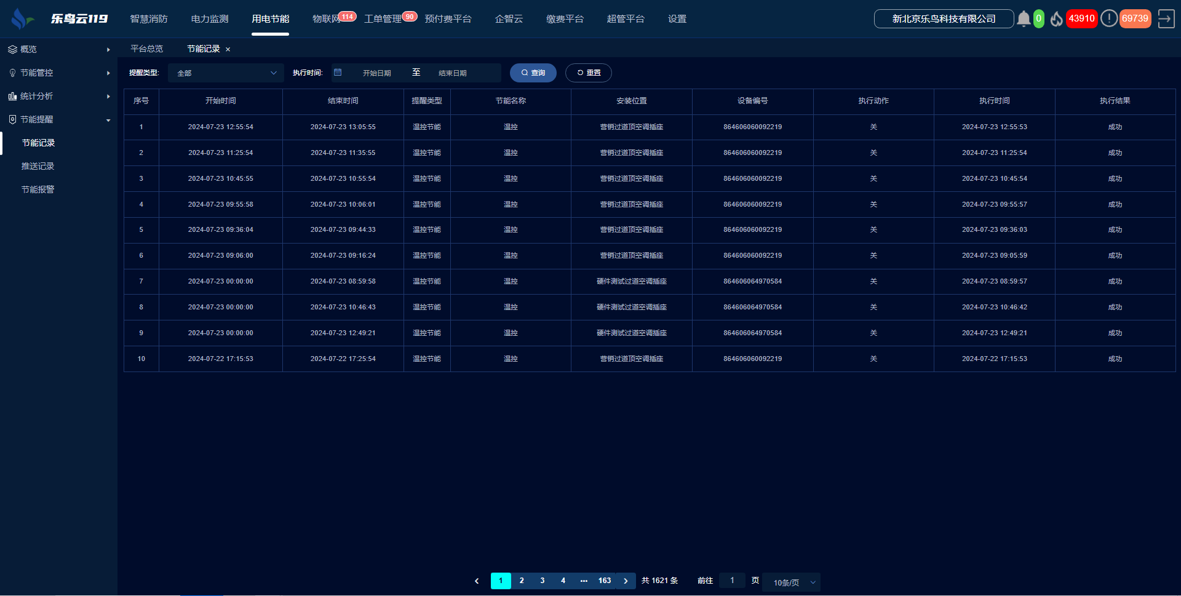Image resolution: width=1181 pixels, height=596 pixels.
Task: Close the 节能记录 tab
Action: click(x=228, y=49)
